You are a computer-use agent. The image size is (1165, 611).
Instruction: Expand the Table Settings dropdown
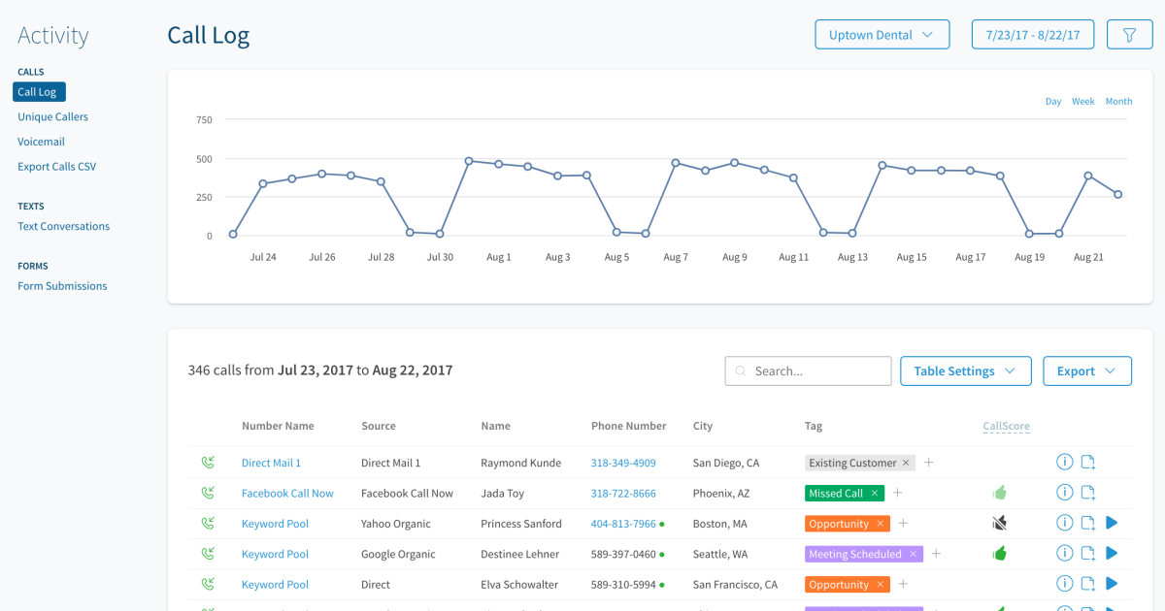tap(964, 370)
